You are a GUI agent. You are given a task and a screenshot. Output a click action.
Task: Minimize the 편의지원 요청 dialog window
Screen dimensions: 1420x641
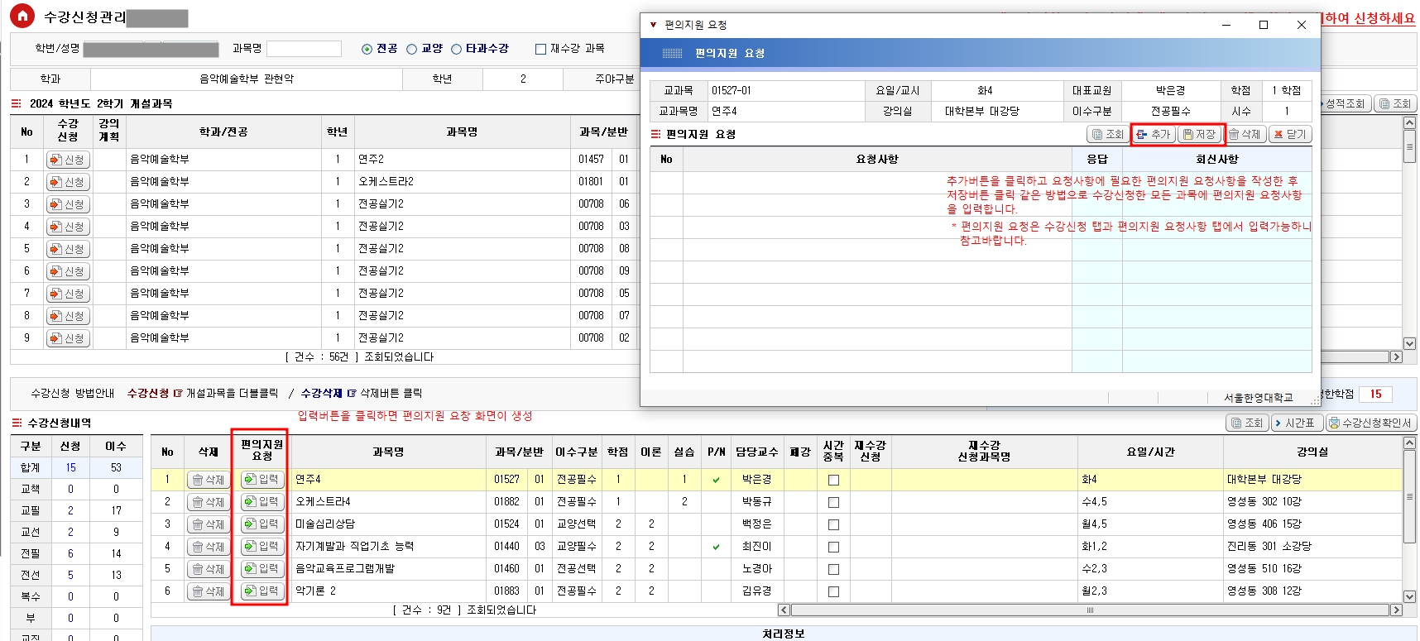(1227, 25)
